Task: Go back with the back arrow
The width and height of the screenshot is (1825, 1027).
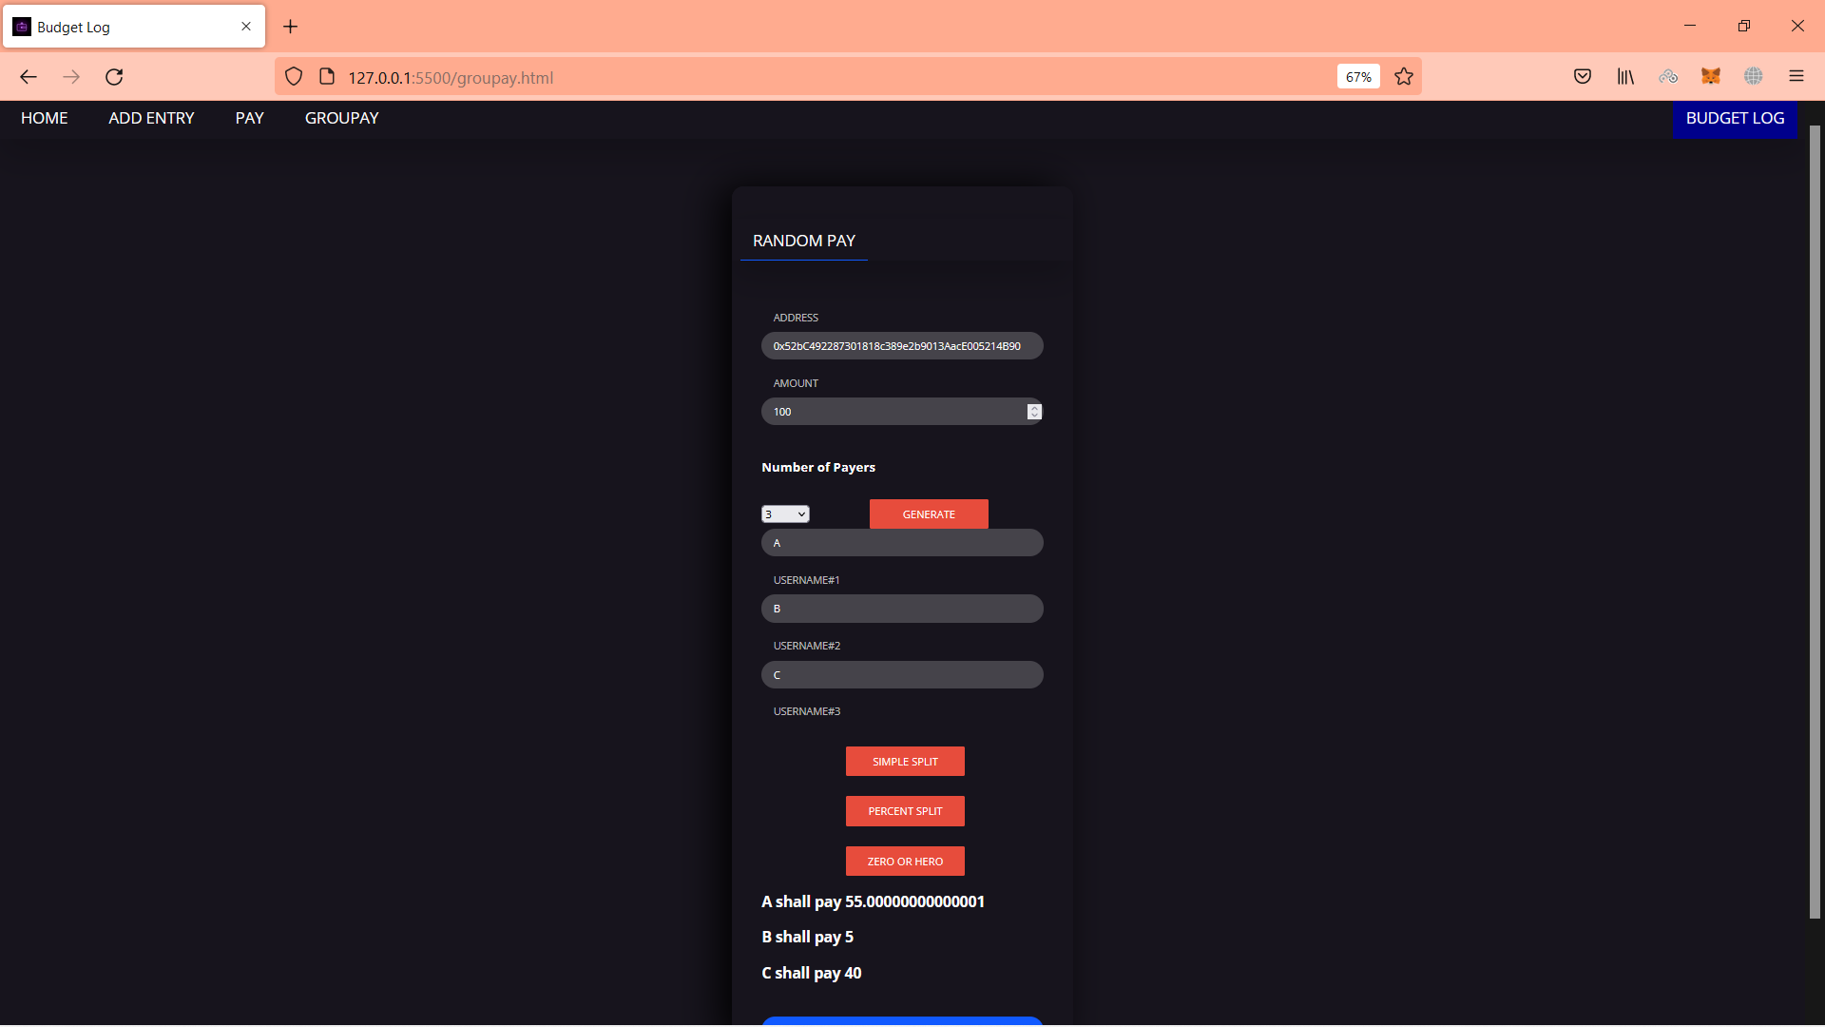Action: [x=29, y=77]
